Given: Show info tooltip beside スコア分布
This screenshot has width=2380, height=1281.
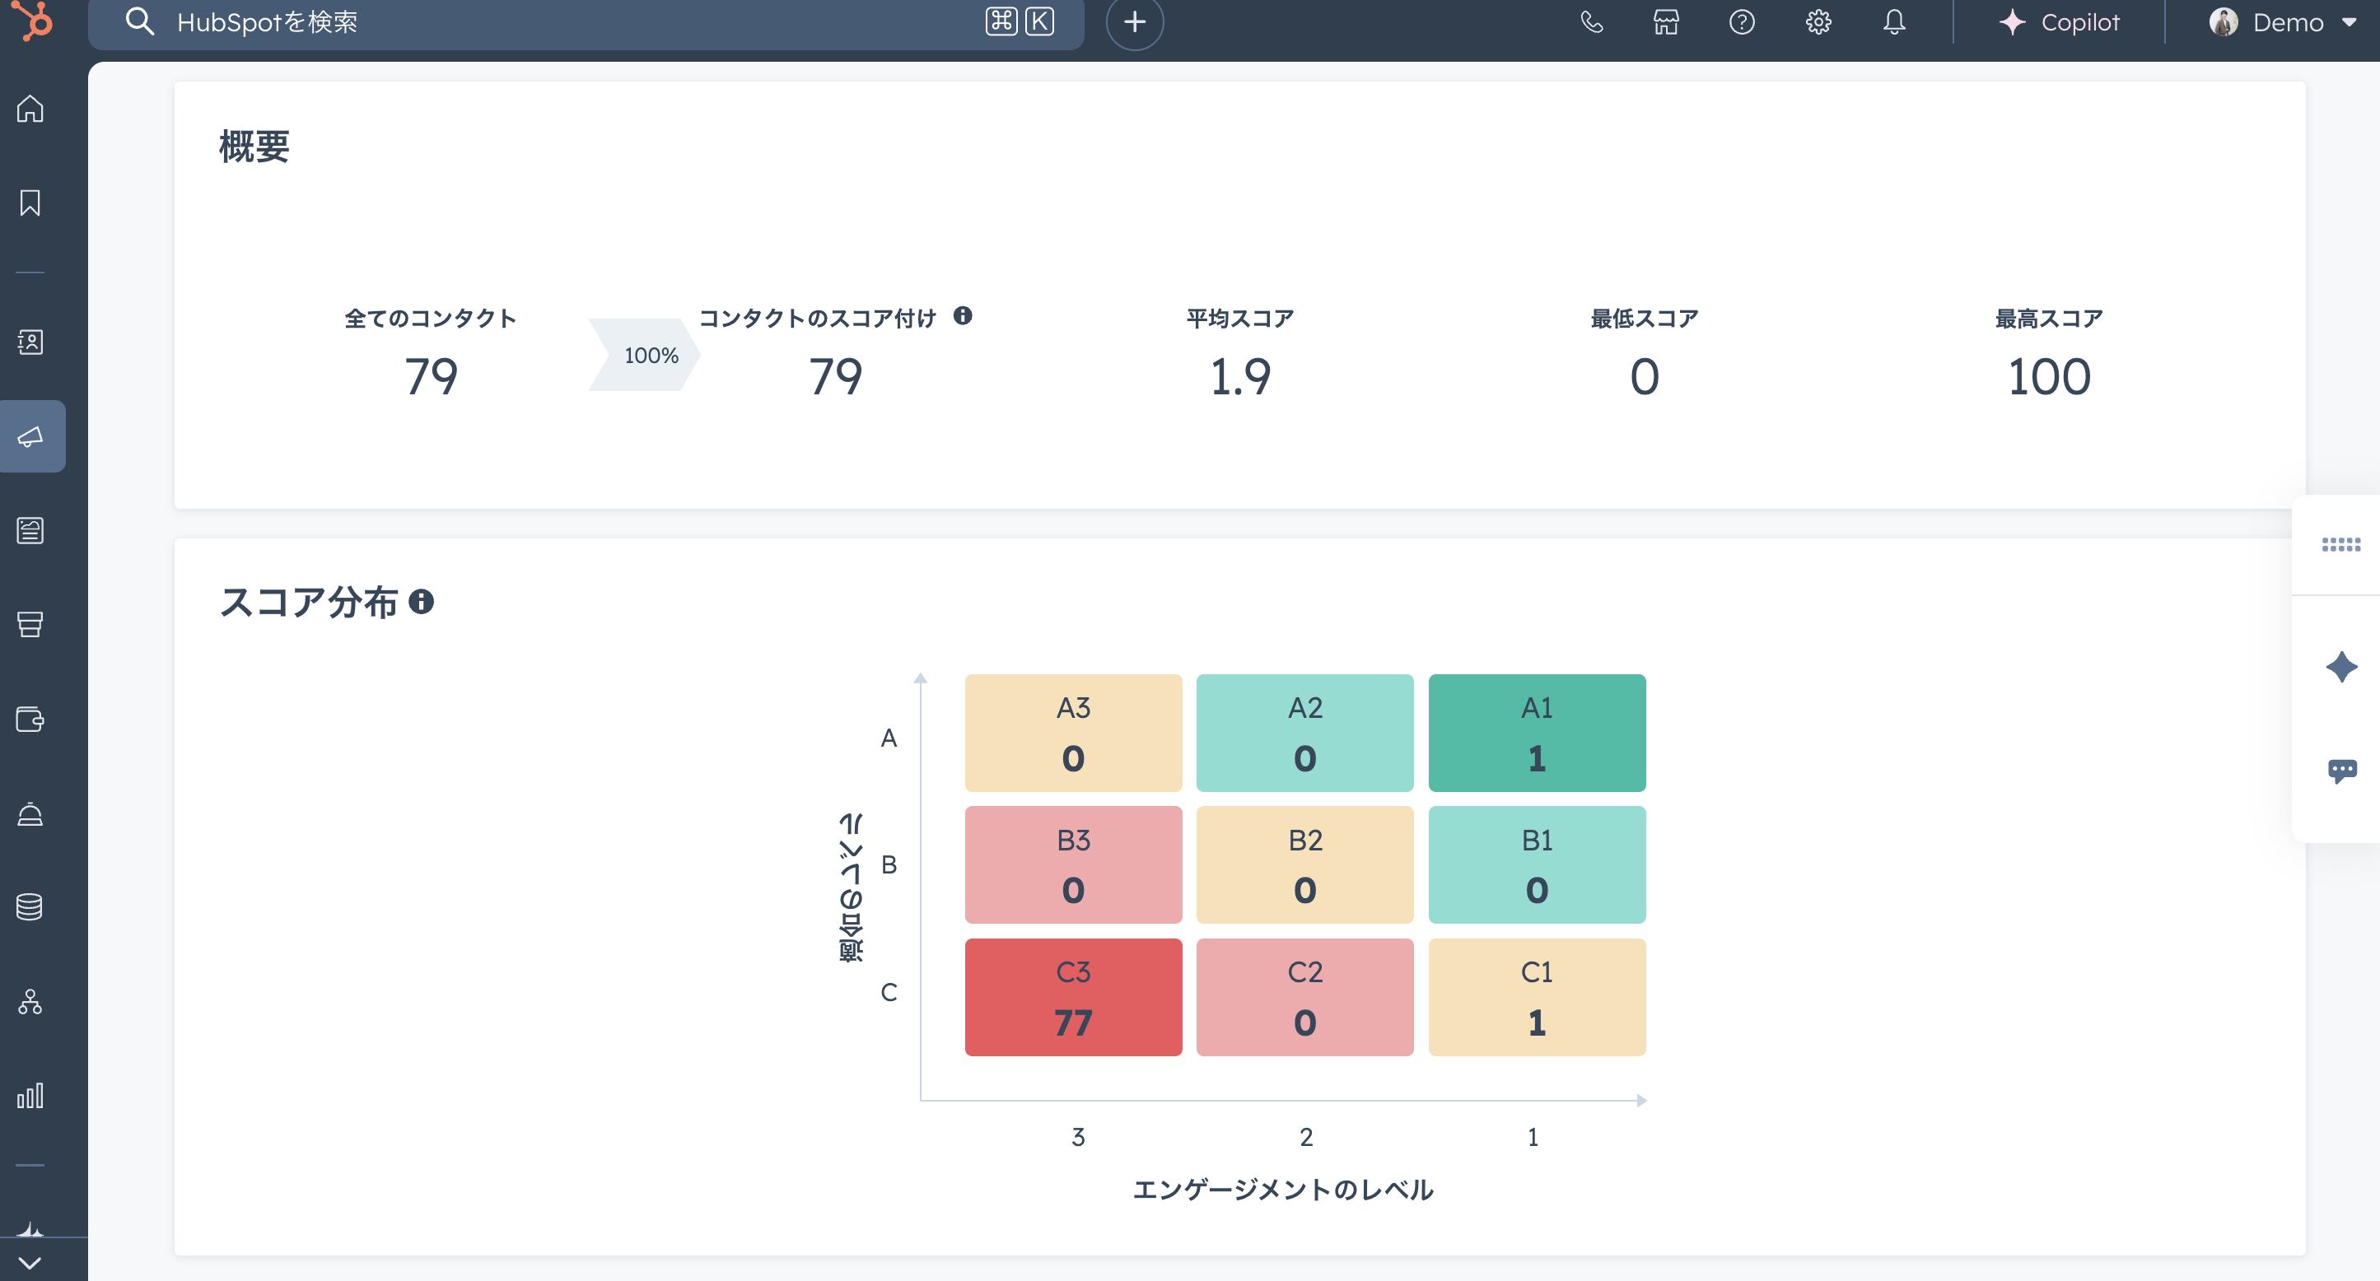Looking at the screenshot, I should click(x=422, y=602).
